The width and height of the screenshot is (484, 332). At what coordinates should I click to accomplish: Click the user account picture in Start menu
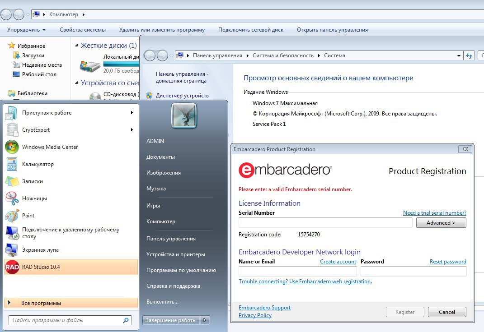(x=184, y=115)
